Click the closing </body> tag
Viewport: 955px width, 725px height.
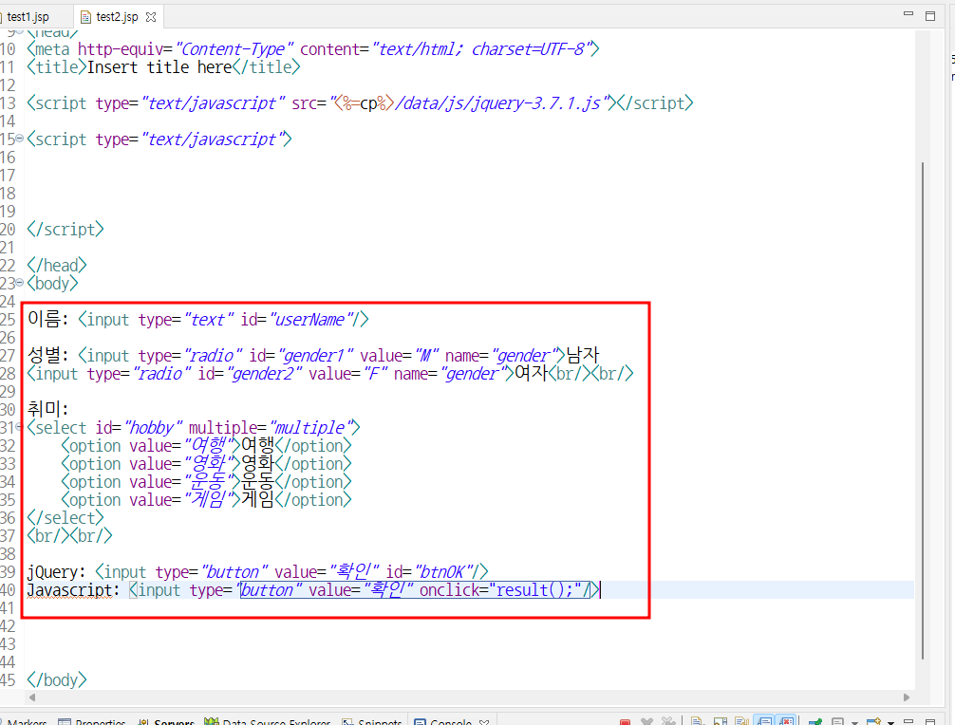tap(57, 680)
